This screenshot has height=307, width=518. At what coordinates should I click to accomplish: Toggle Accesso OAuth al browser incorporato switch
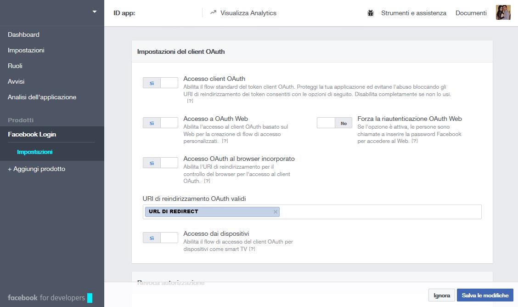coord(160,163)
